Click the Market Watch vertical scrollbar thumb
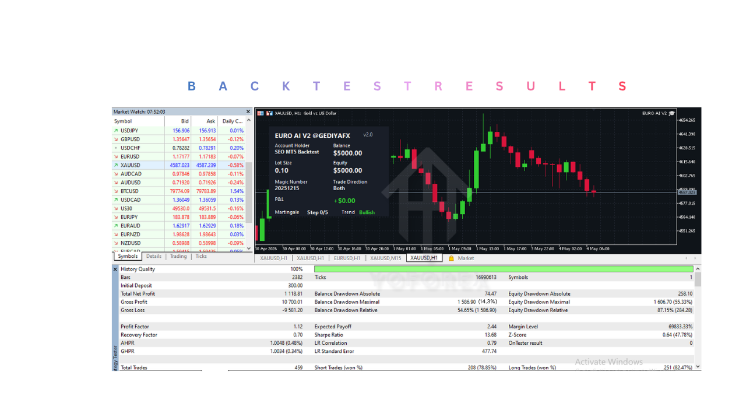746x420 pixels. tap(249, 192)
